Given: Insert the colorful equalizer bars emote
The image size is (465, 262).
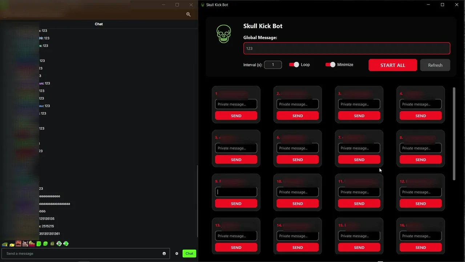Looking at the screenshot, I should [32, 244].
